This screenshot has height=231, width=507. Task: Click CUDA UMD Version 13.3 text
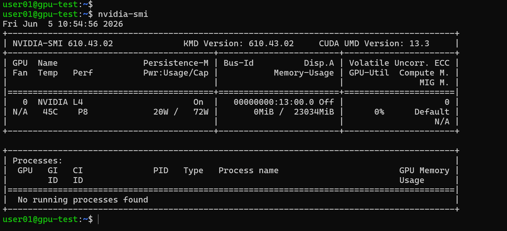(374, 44)
